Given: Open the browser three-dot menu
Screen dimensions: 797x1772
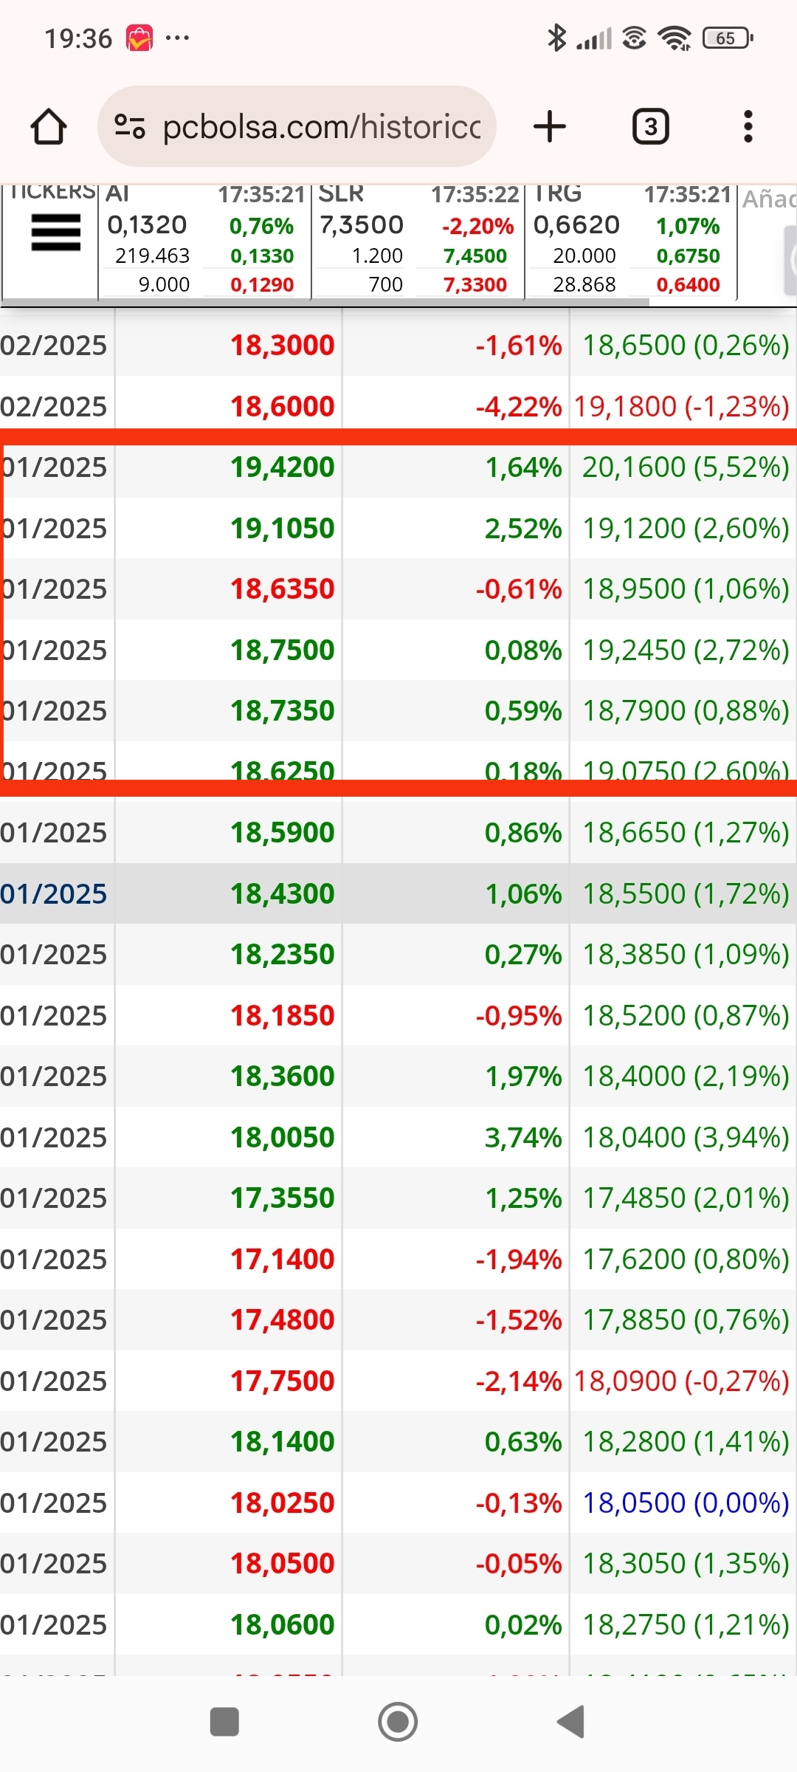Looking at the screenshot, I should pyautogui.click(x=748, y=126).
